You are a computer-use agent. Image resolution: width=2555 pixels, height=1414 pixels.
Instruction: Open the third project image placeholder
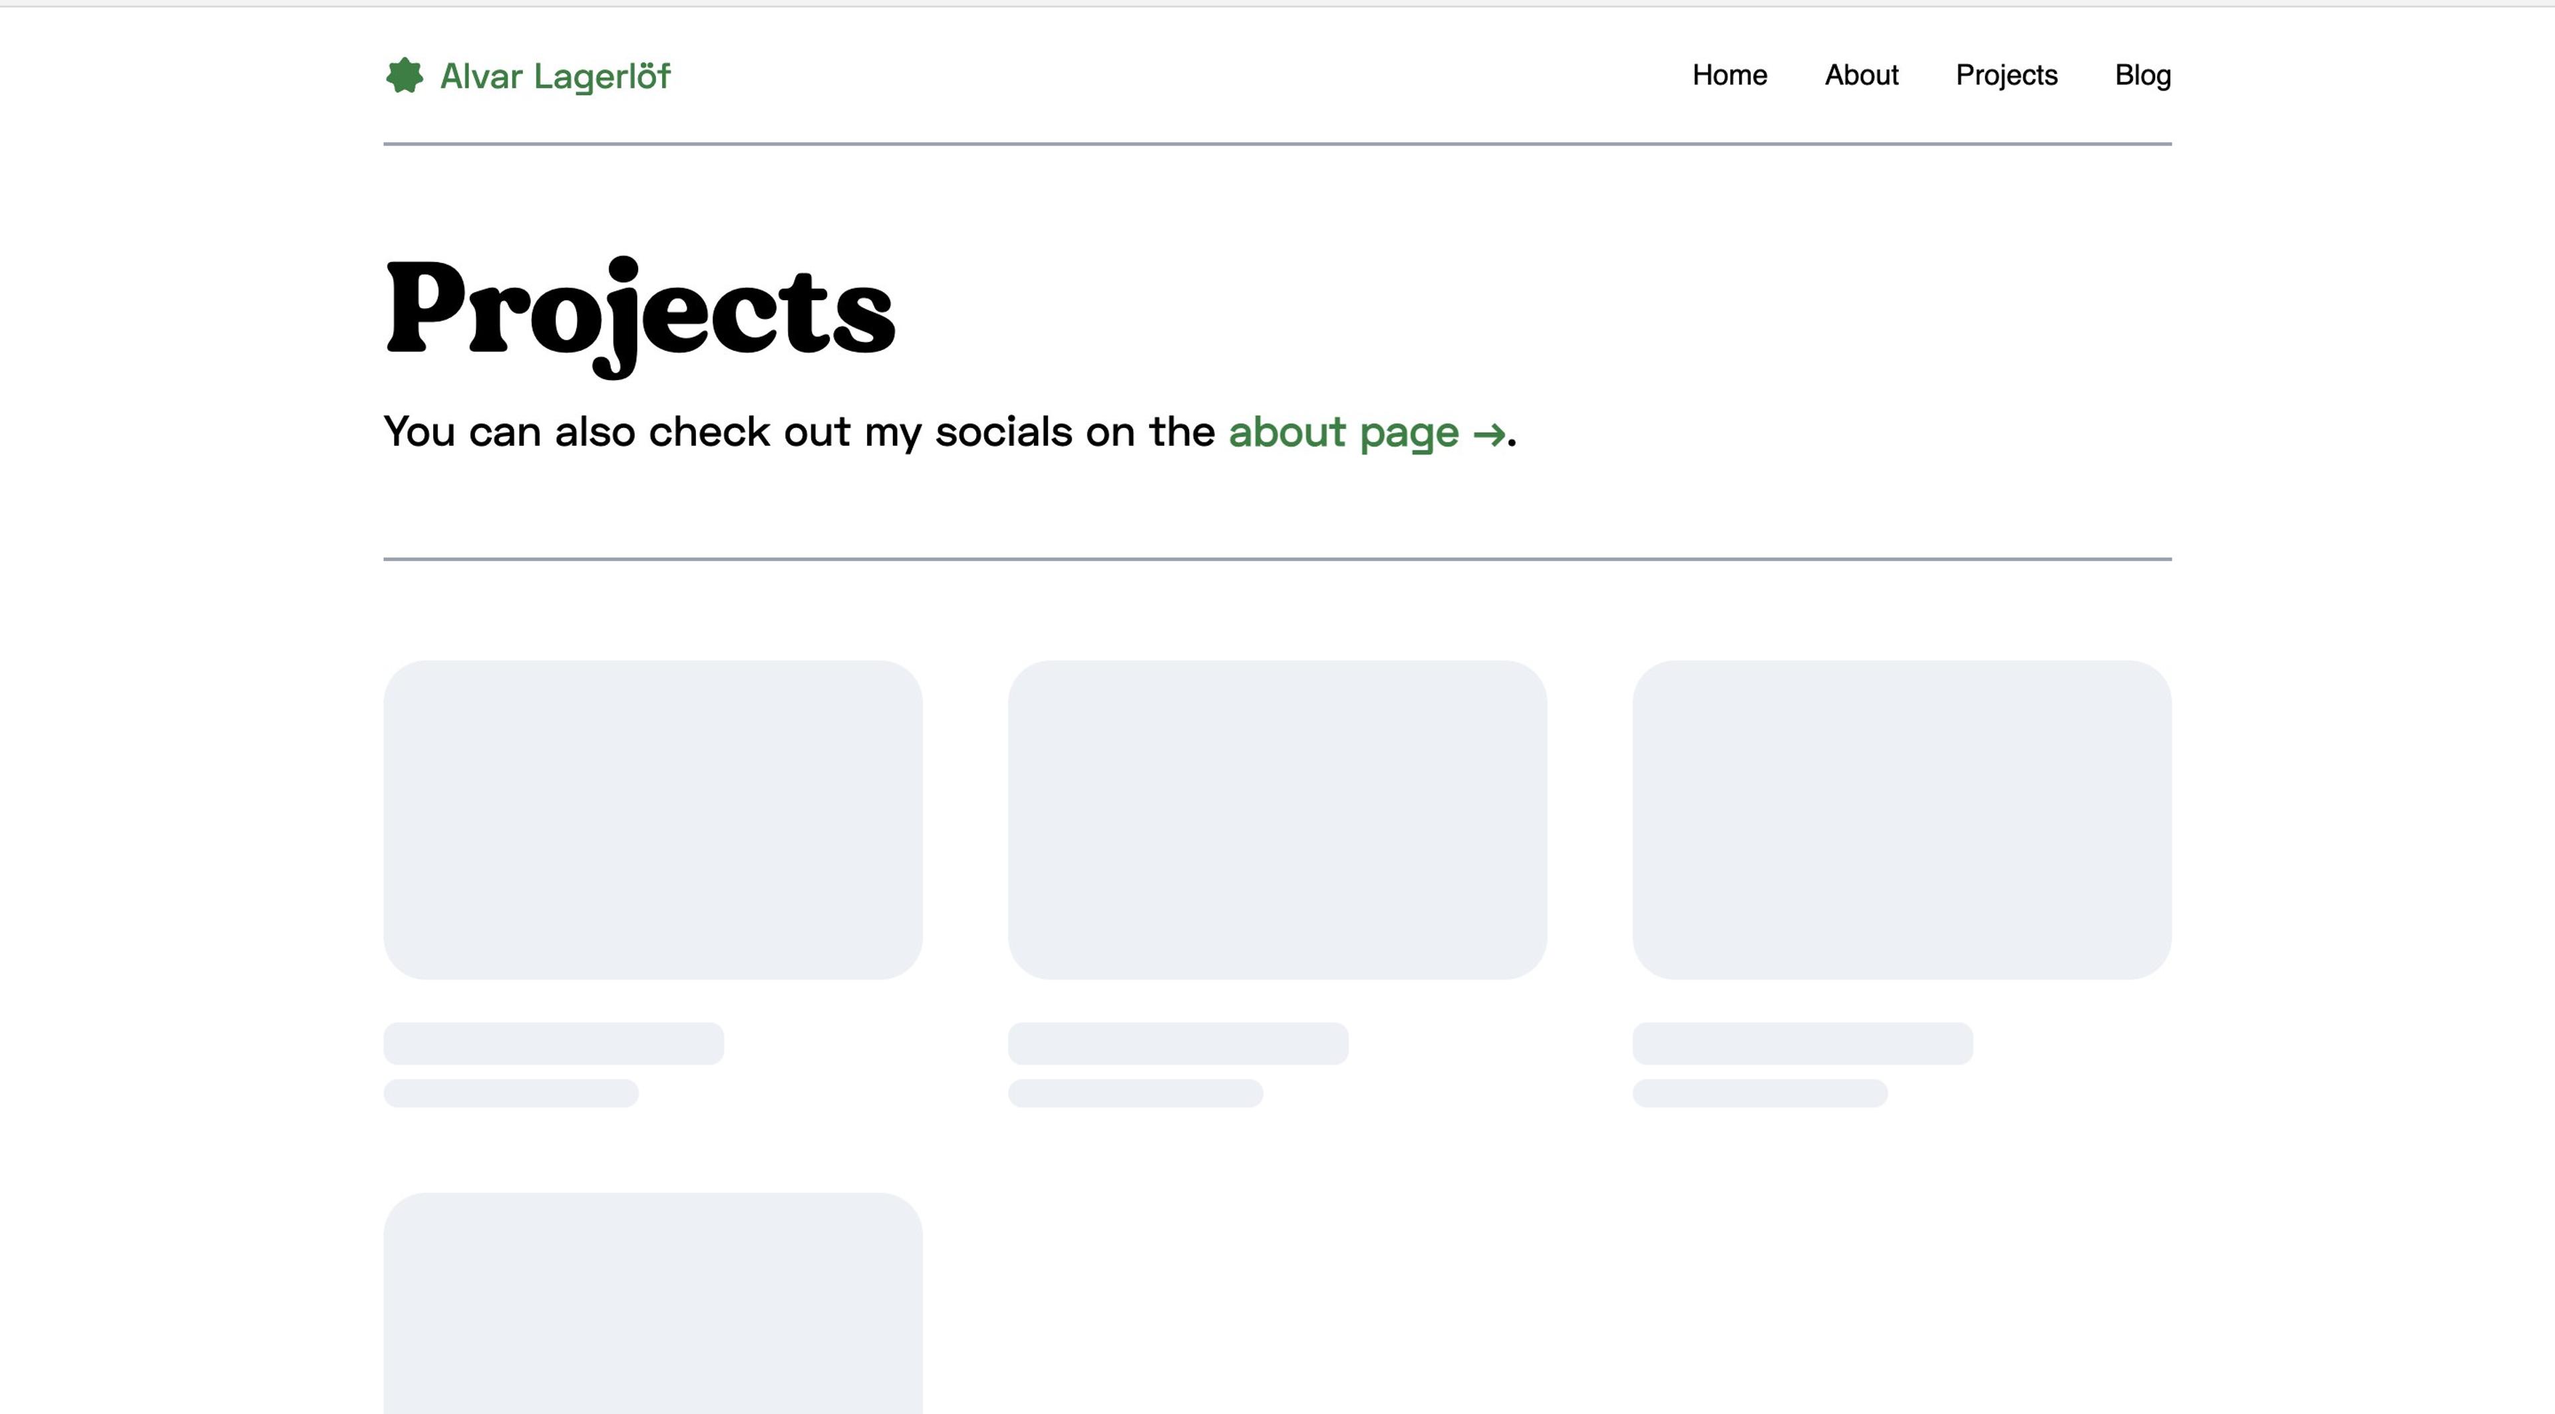click(1902, 819)
